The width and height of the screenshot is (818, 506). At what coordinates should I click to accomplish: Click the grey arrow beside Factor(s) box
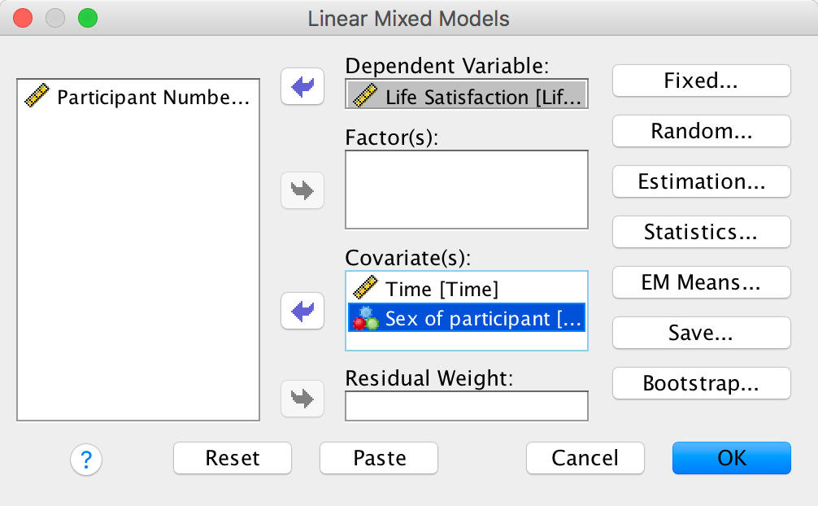point(302,191)
